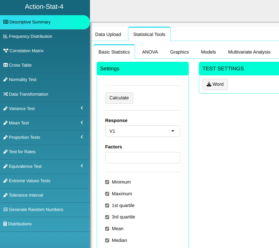The width and height of the screenshot is (279, 248).
Task: Switch to the ANOVA tab
Action: (150, 52)
